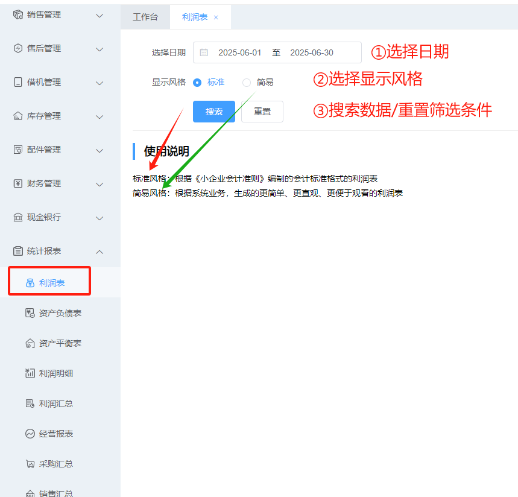Click the 简易风格 description line
The image size is (518, 497).
tap(268, 193)
